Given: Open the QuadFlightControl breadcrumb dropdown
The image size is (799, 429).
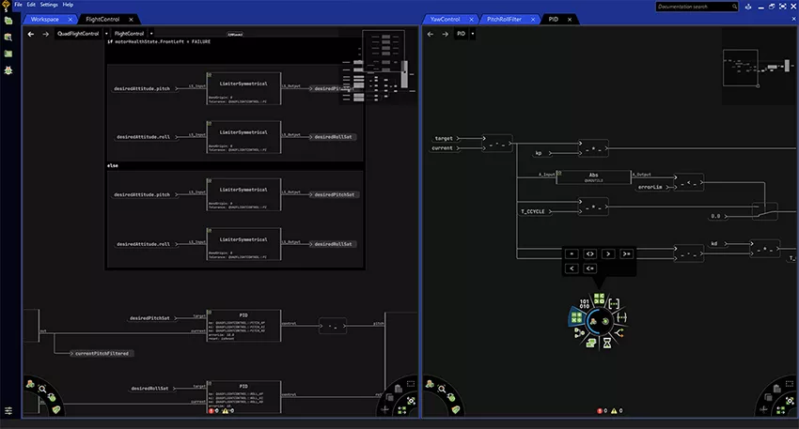Looking at the screenshot, I should 106,34.
